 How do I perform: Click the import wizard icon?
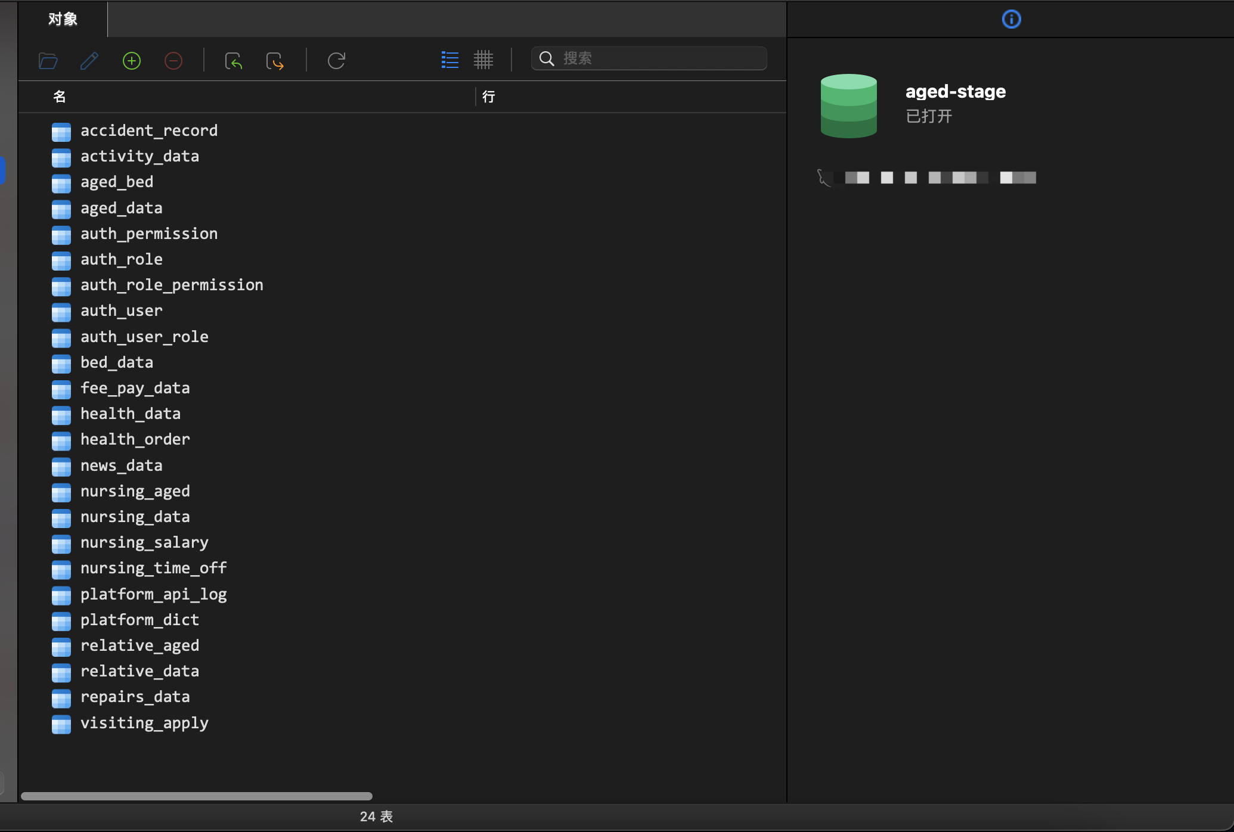[233, 60]
